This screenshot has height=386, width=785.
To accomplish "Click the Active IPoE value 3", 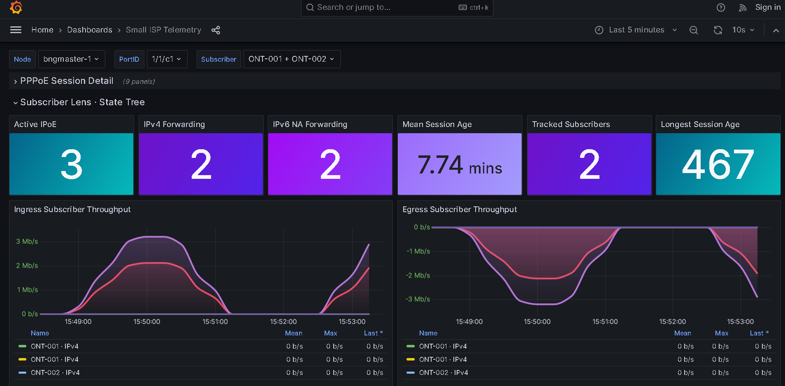I will (x=72, y=164).
